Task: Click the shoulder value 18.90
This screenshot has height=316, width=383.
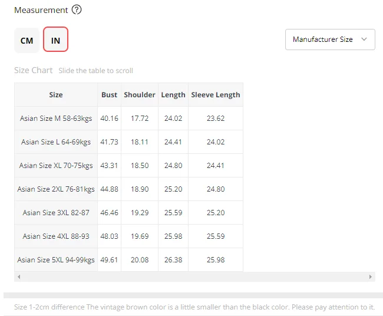Action: point(140,189)
